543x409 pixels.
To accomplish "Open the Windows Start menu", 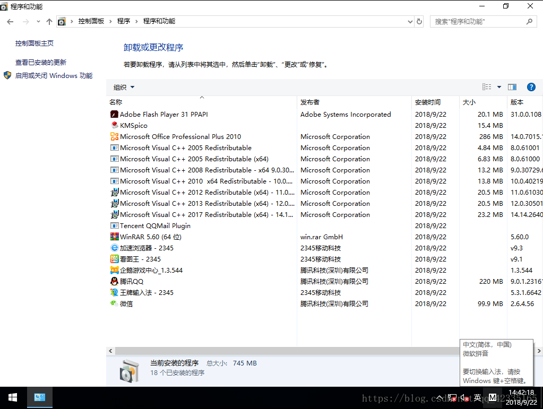I will tap(12, 397).
